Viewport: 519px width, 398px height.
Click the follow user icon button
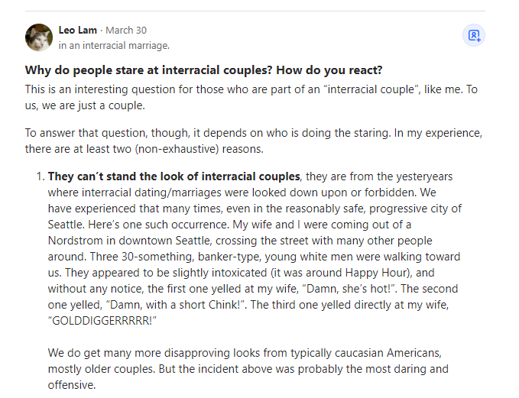click(474, 35)
